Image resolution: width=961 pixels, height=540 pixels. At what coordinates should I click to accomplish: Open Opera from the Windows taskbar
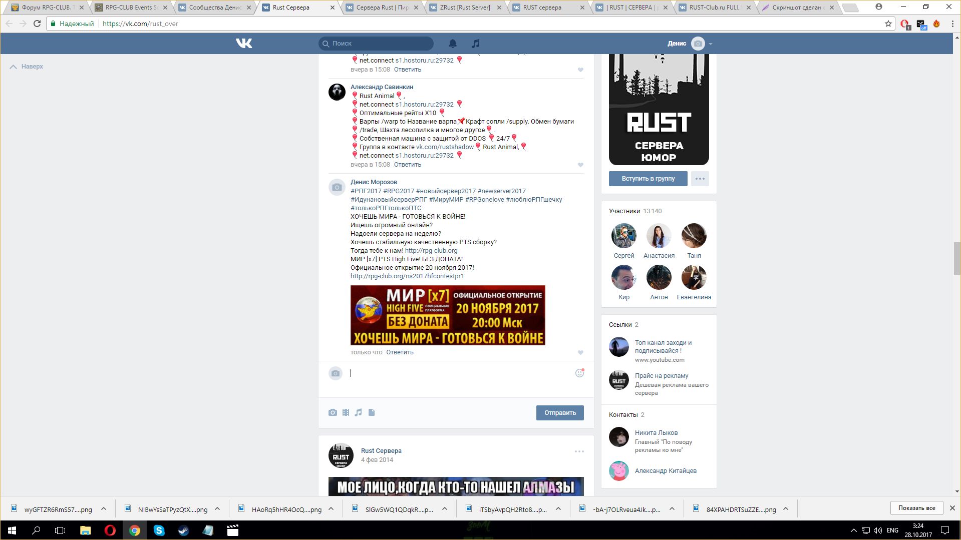110,530
